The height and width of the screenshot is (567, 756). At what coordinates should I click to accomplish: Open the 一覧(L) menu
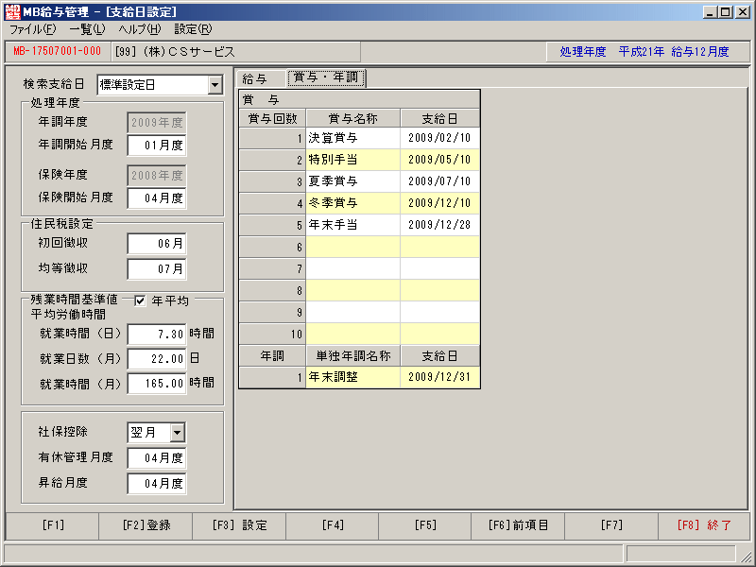click(x=87, y=29)
